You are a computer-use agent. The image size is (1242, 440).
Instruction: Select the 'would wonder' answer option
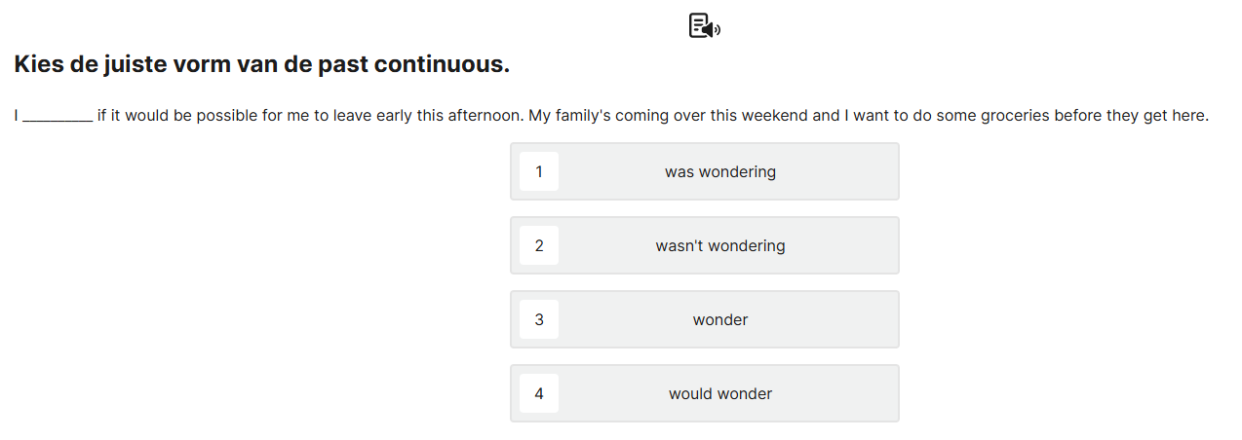pos(719,394)
